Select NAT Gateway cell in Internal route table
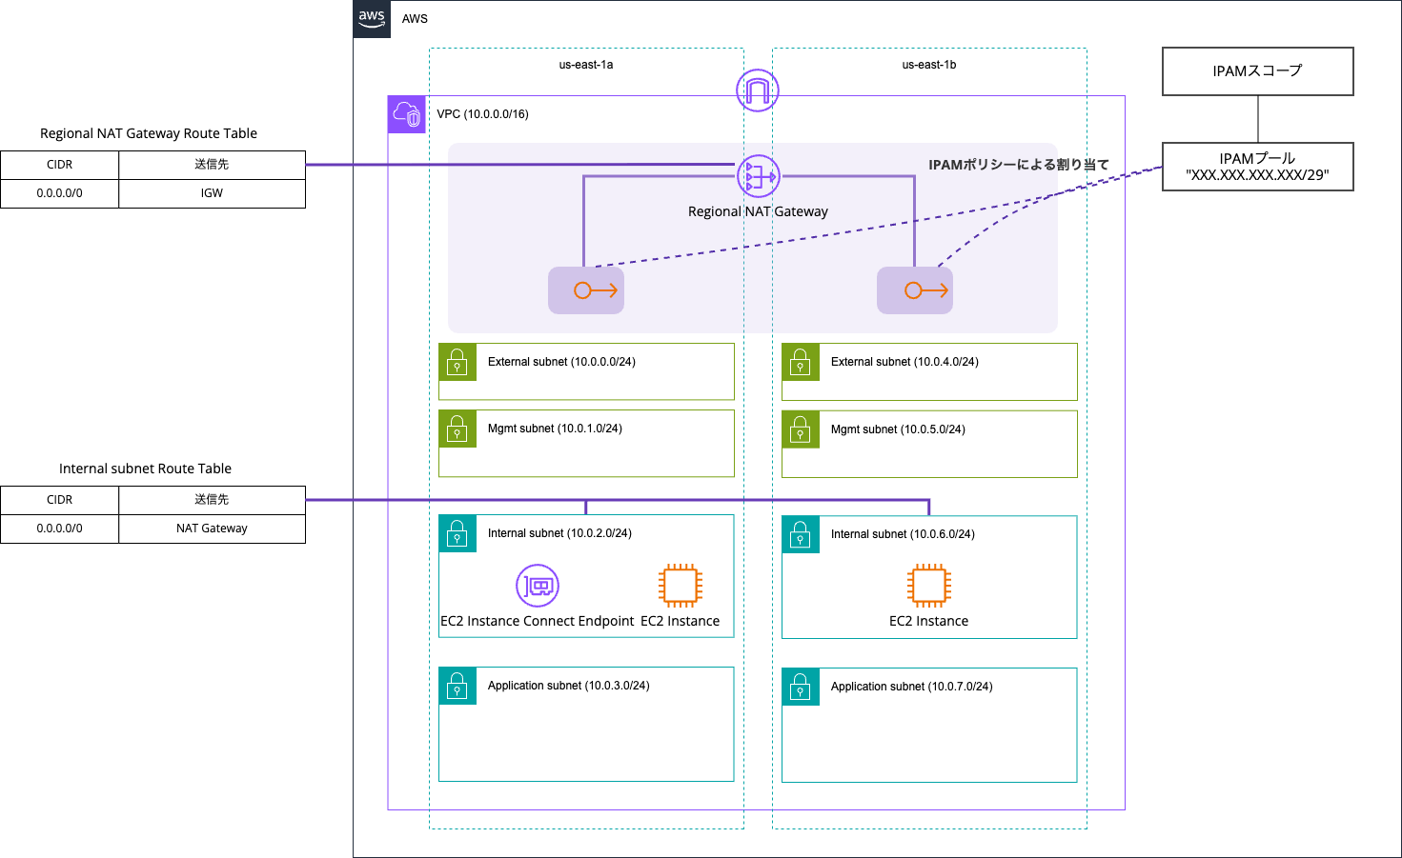Viewport: 1402px width, 858px height. (212, 529)
